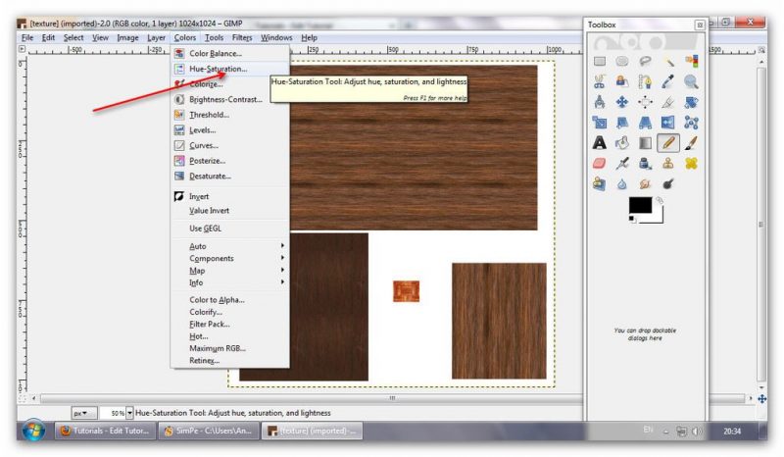Select the Zoom magnifier tool
The height and width of the screenshot is (457, 784).
pos(692,81)
